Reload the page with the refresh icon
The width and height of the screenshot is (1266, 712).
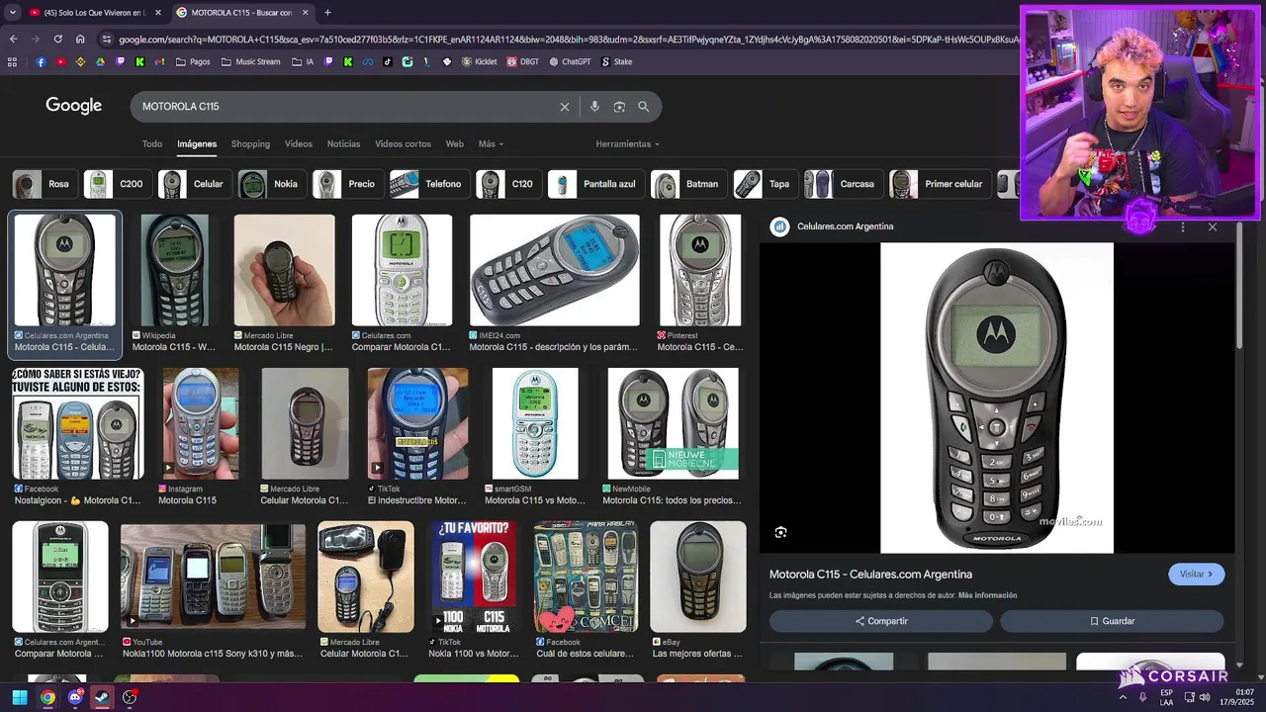click(x=57, y=40)
